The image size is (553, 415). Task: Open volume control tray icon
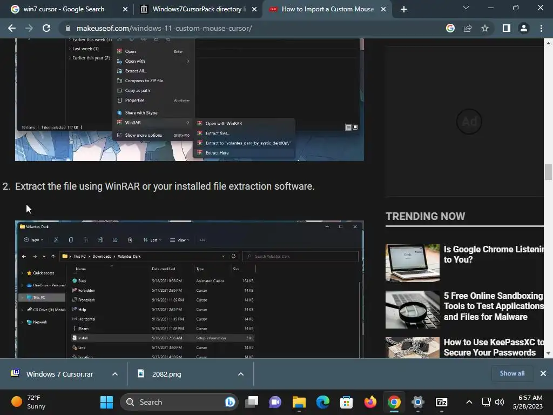tap(500, 402)
